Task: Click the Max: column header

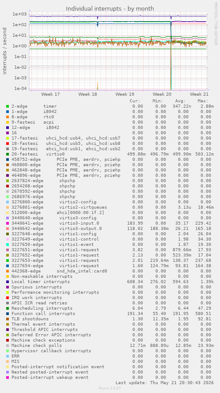Action: coord(202,101)
